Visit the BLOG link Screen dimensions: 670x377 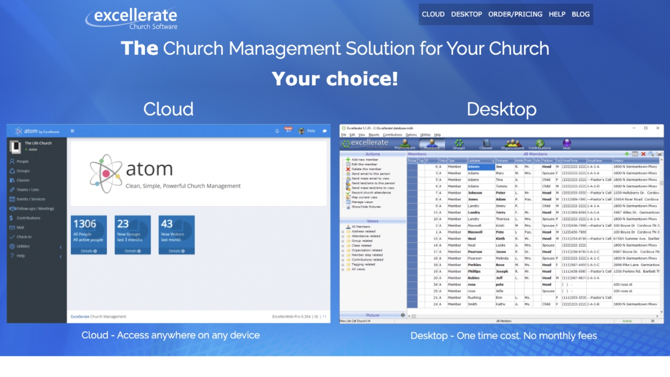pyautogui.click(x=581, y=14)
